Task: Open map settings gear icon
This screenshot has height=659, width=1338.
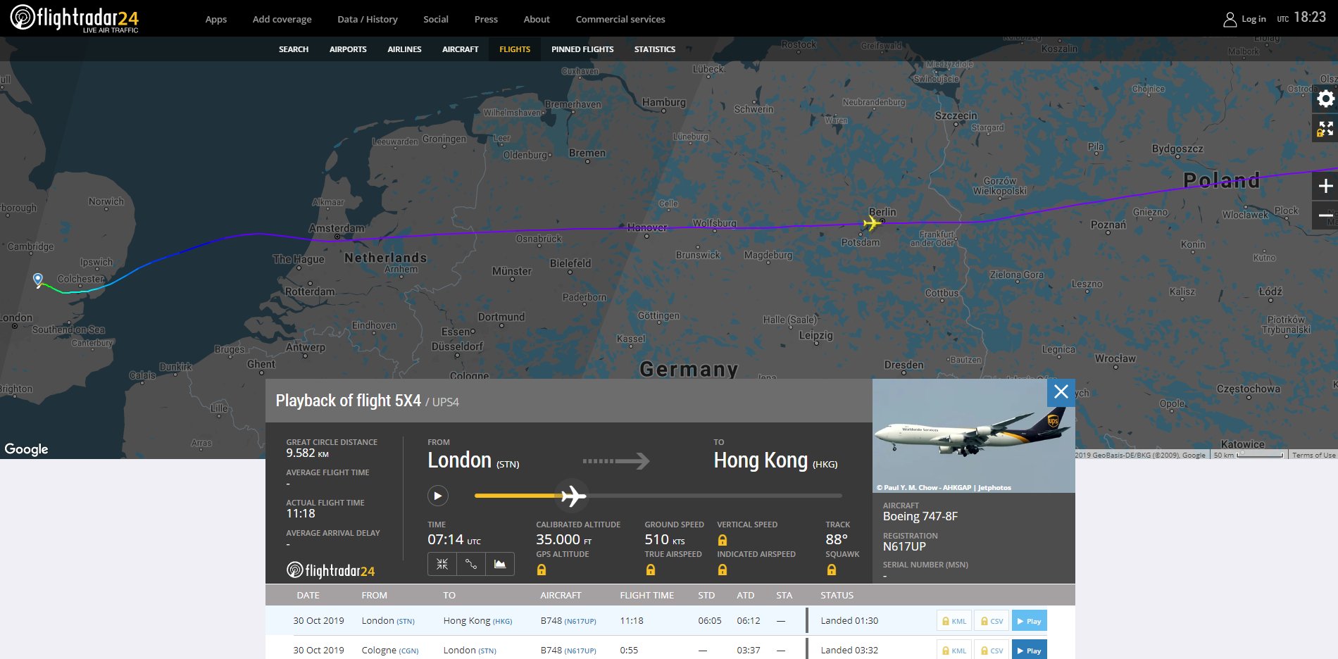Action: click(x=1325, y=99)
